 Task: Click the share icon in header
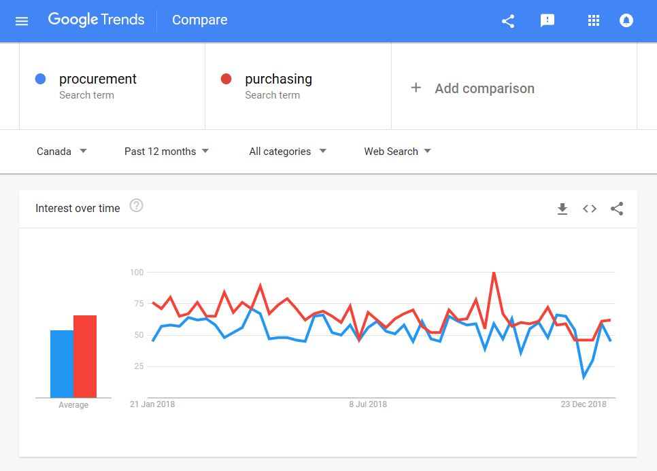pos(508,20)
